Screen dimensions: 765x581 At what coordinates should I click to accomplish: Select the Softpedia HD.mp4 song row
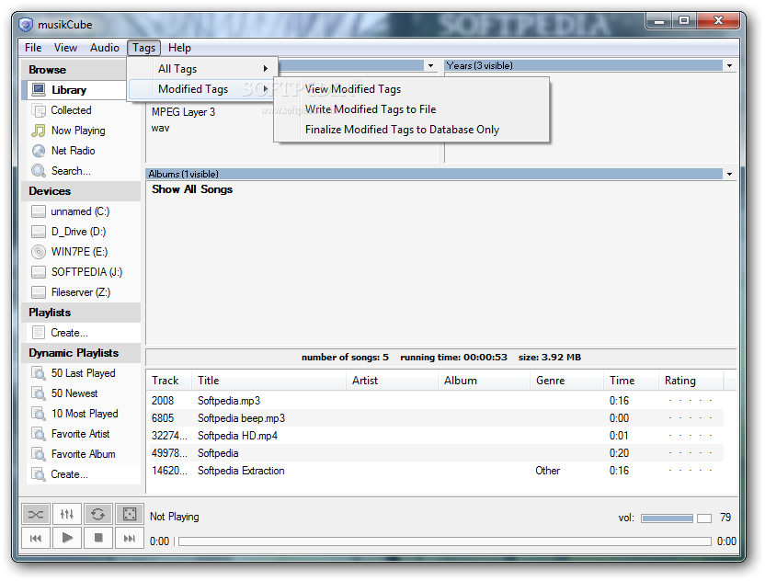[x=435, y=436]
